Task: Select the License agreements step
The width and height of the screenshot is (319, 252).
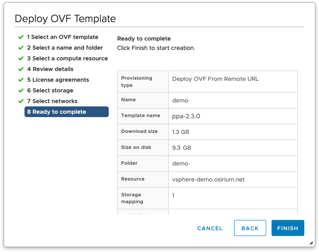Action: click(x=58, y=80)
